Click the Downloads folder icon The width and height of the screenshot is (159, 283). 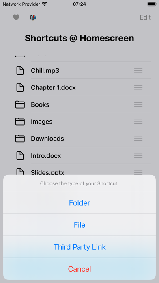[x=20, y=139]
